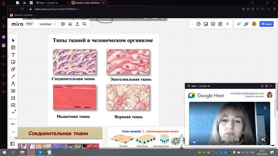Click the free plan badge
This screenshot has height=156, width=278.
[30, 24]
